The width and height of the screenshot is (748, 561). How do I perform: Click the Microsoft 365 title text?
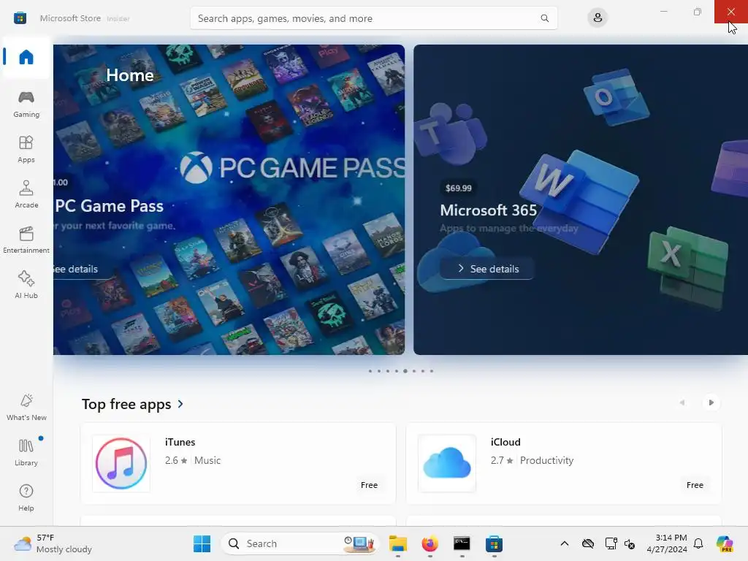488,210
